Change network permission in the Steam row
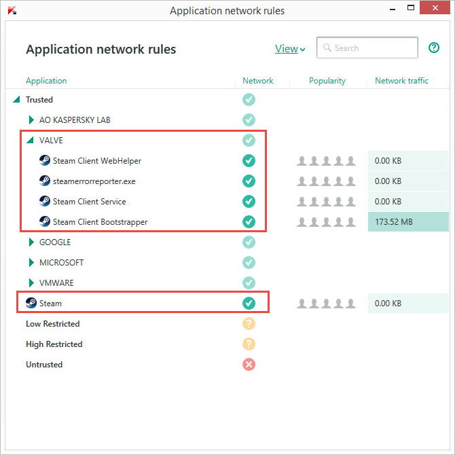Image resolution: width=455 pixels, height=455 pixels. (x=249, y=304)
